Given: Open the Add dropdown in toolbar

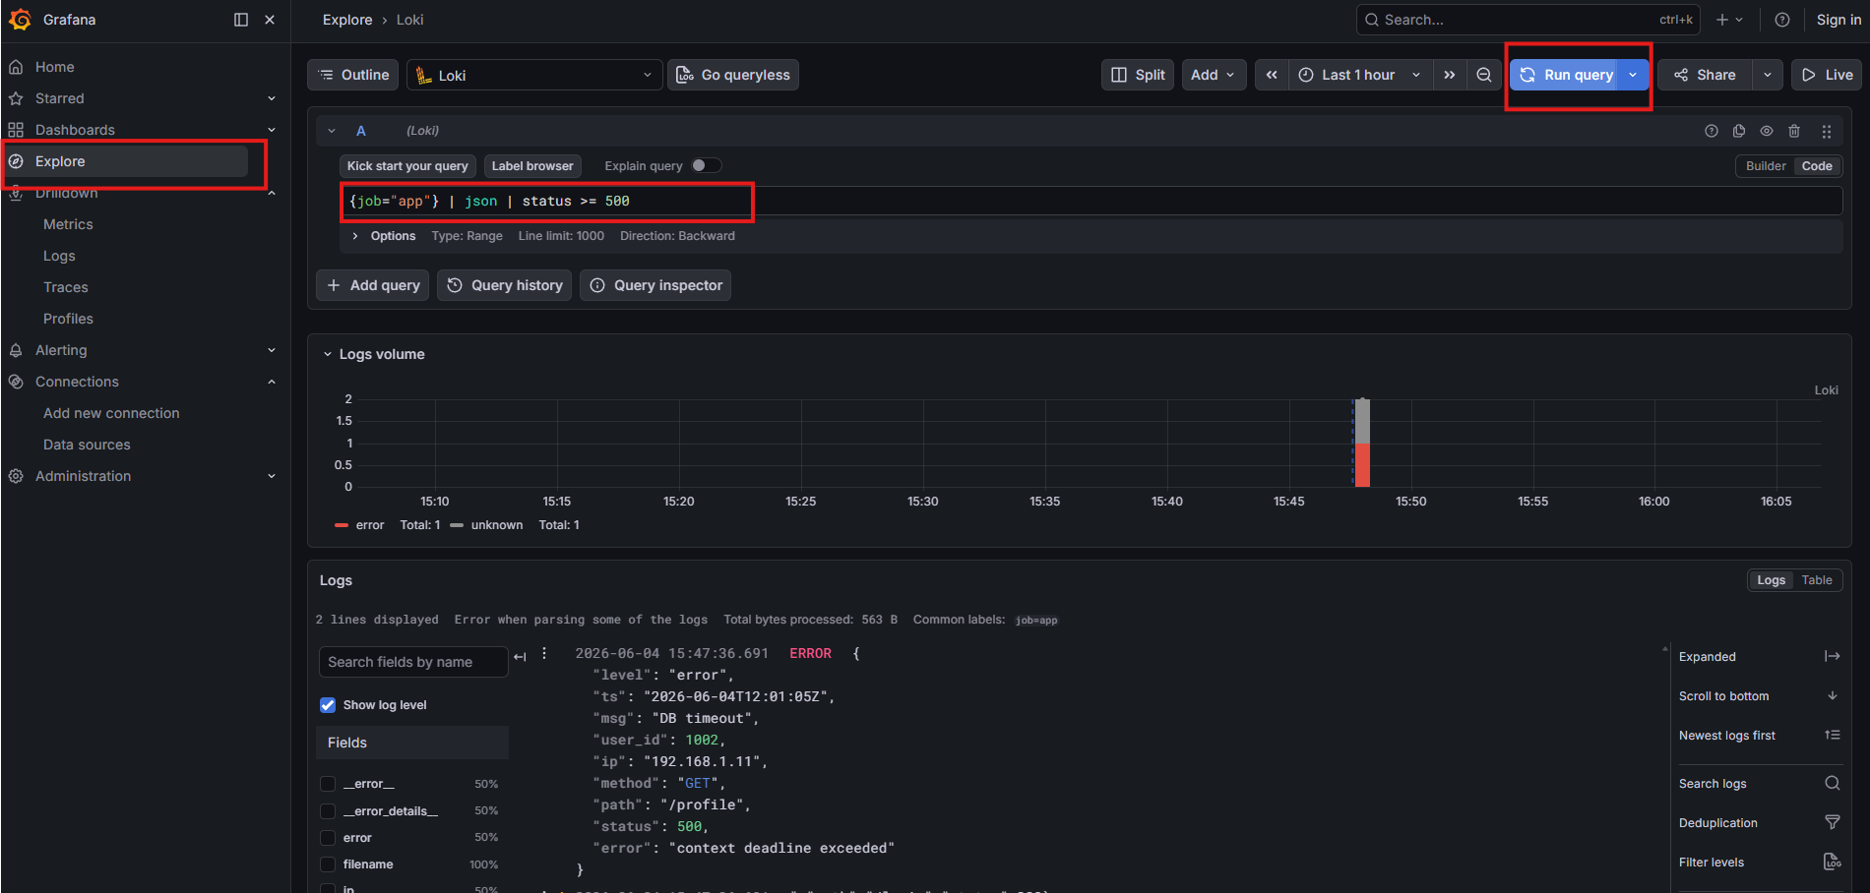Looking at the screenshot, I should [1214, 75].
